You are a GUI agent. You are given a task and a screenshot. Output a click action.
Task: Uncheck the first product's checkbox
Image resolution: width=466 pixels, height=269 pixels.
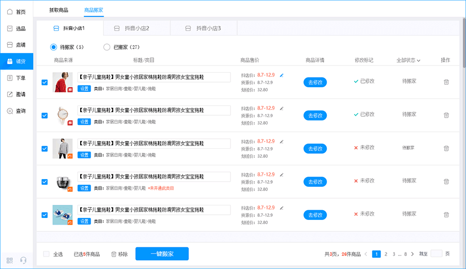[x=45, y=82]
